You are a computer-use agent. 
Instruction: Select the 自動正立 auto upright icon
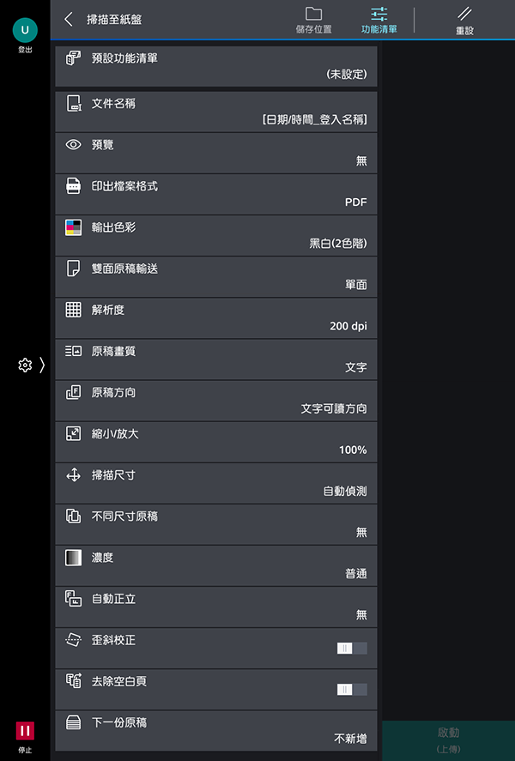pyautogui.click(x=73, y=598)
